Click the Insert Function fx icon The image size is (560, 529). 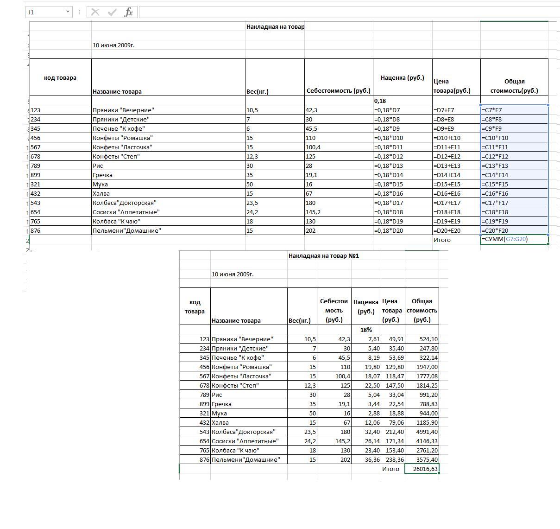click(128, 12)
